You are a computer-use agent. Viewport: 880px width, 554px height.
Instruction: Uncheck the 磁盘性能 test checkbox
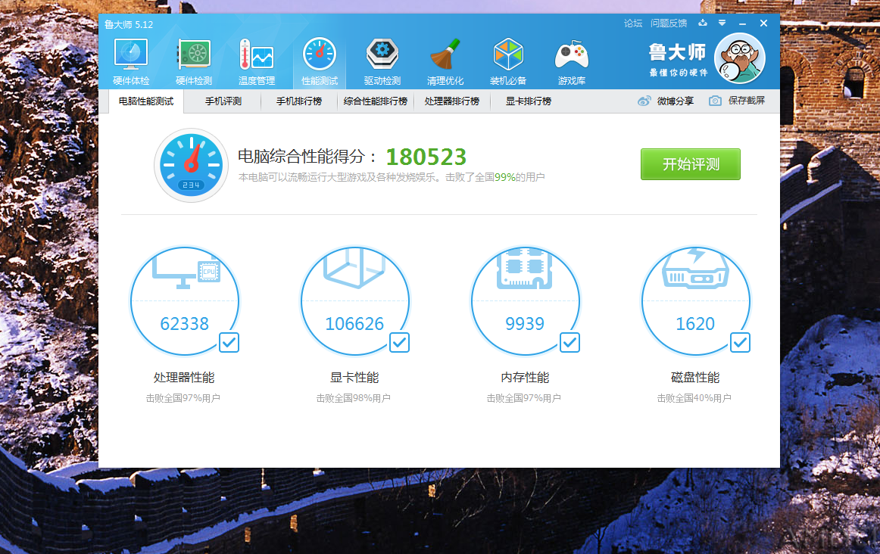(x=740, y=342)
